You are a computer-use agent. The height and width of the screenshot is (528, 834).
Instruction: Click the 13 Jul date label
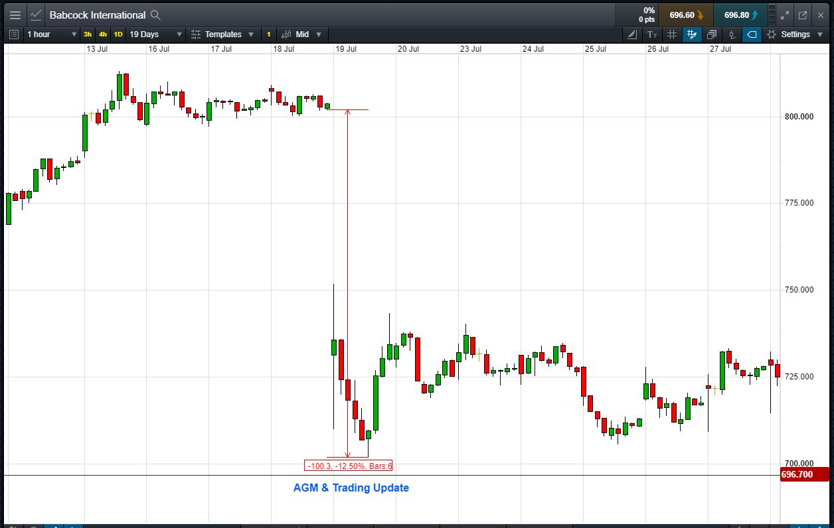[97, 49]
